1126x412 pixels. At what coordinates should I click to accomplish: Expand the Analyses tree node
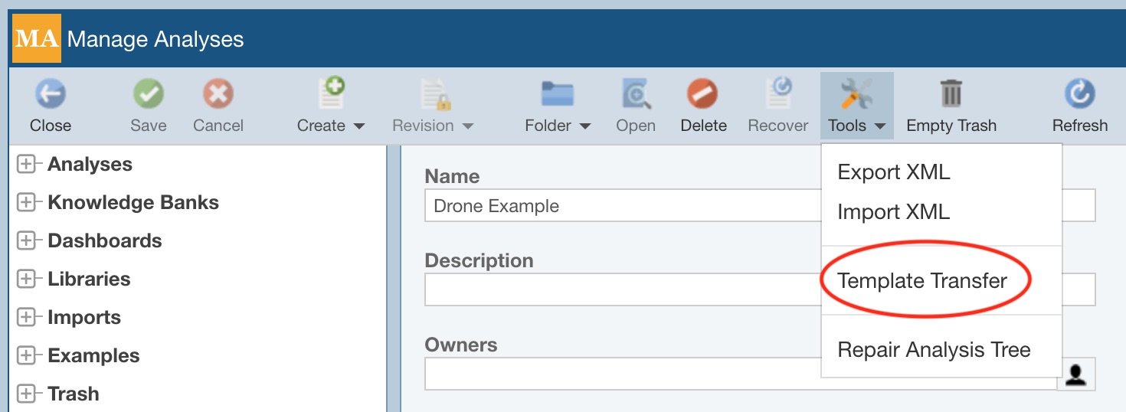(27, 165)
